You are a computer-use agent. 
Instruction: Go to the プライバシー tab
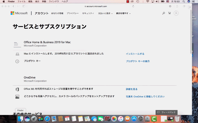click(73, 13)
